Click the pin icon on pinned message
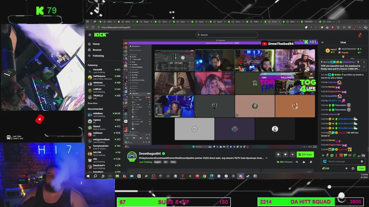Viewport: 369px width, 207px height. (358, 62)
